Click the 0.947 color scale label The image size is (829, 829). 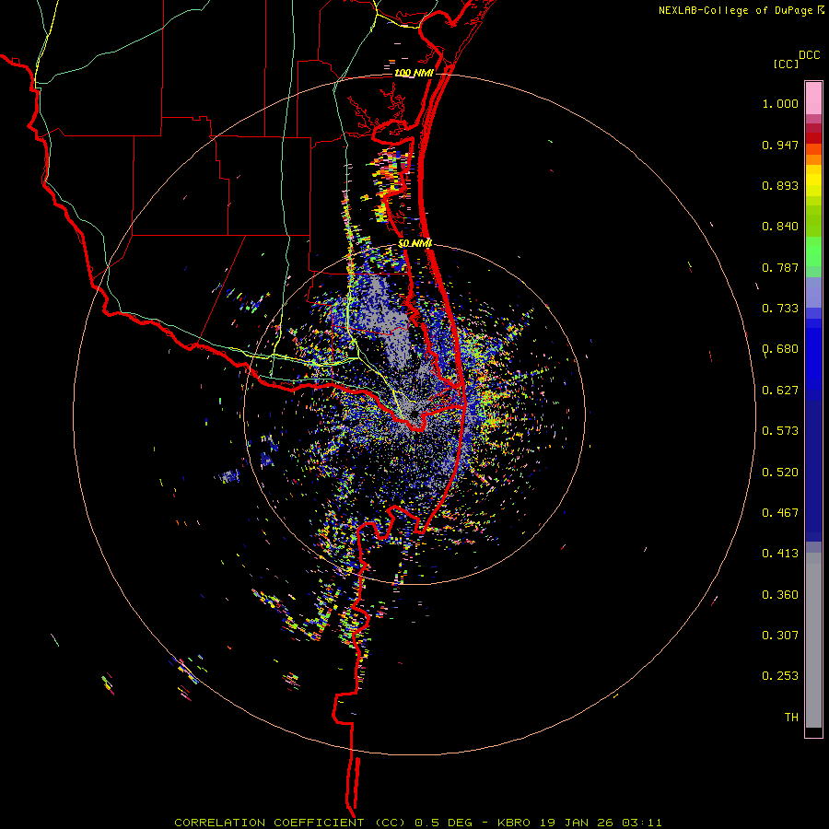click(780, 145)
